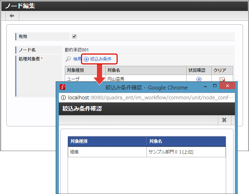Click the 処理対象者 field label
This screenshot has width=249, height=194.
pyautogui.click(x=29, y=59)
